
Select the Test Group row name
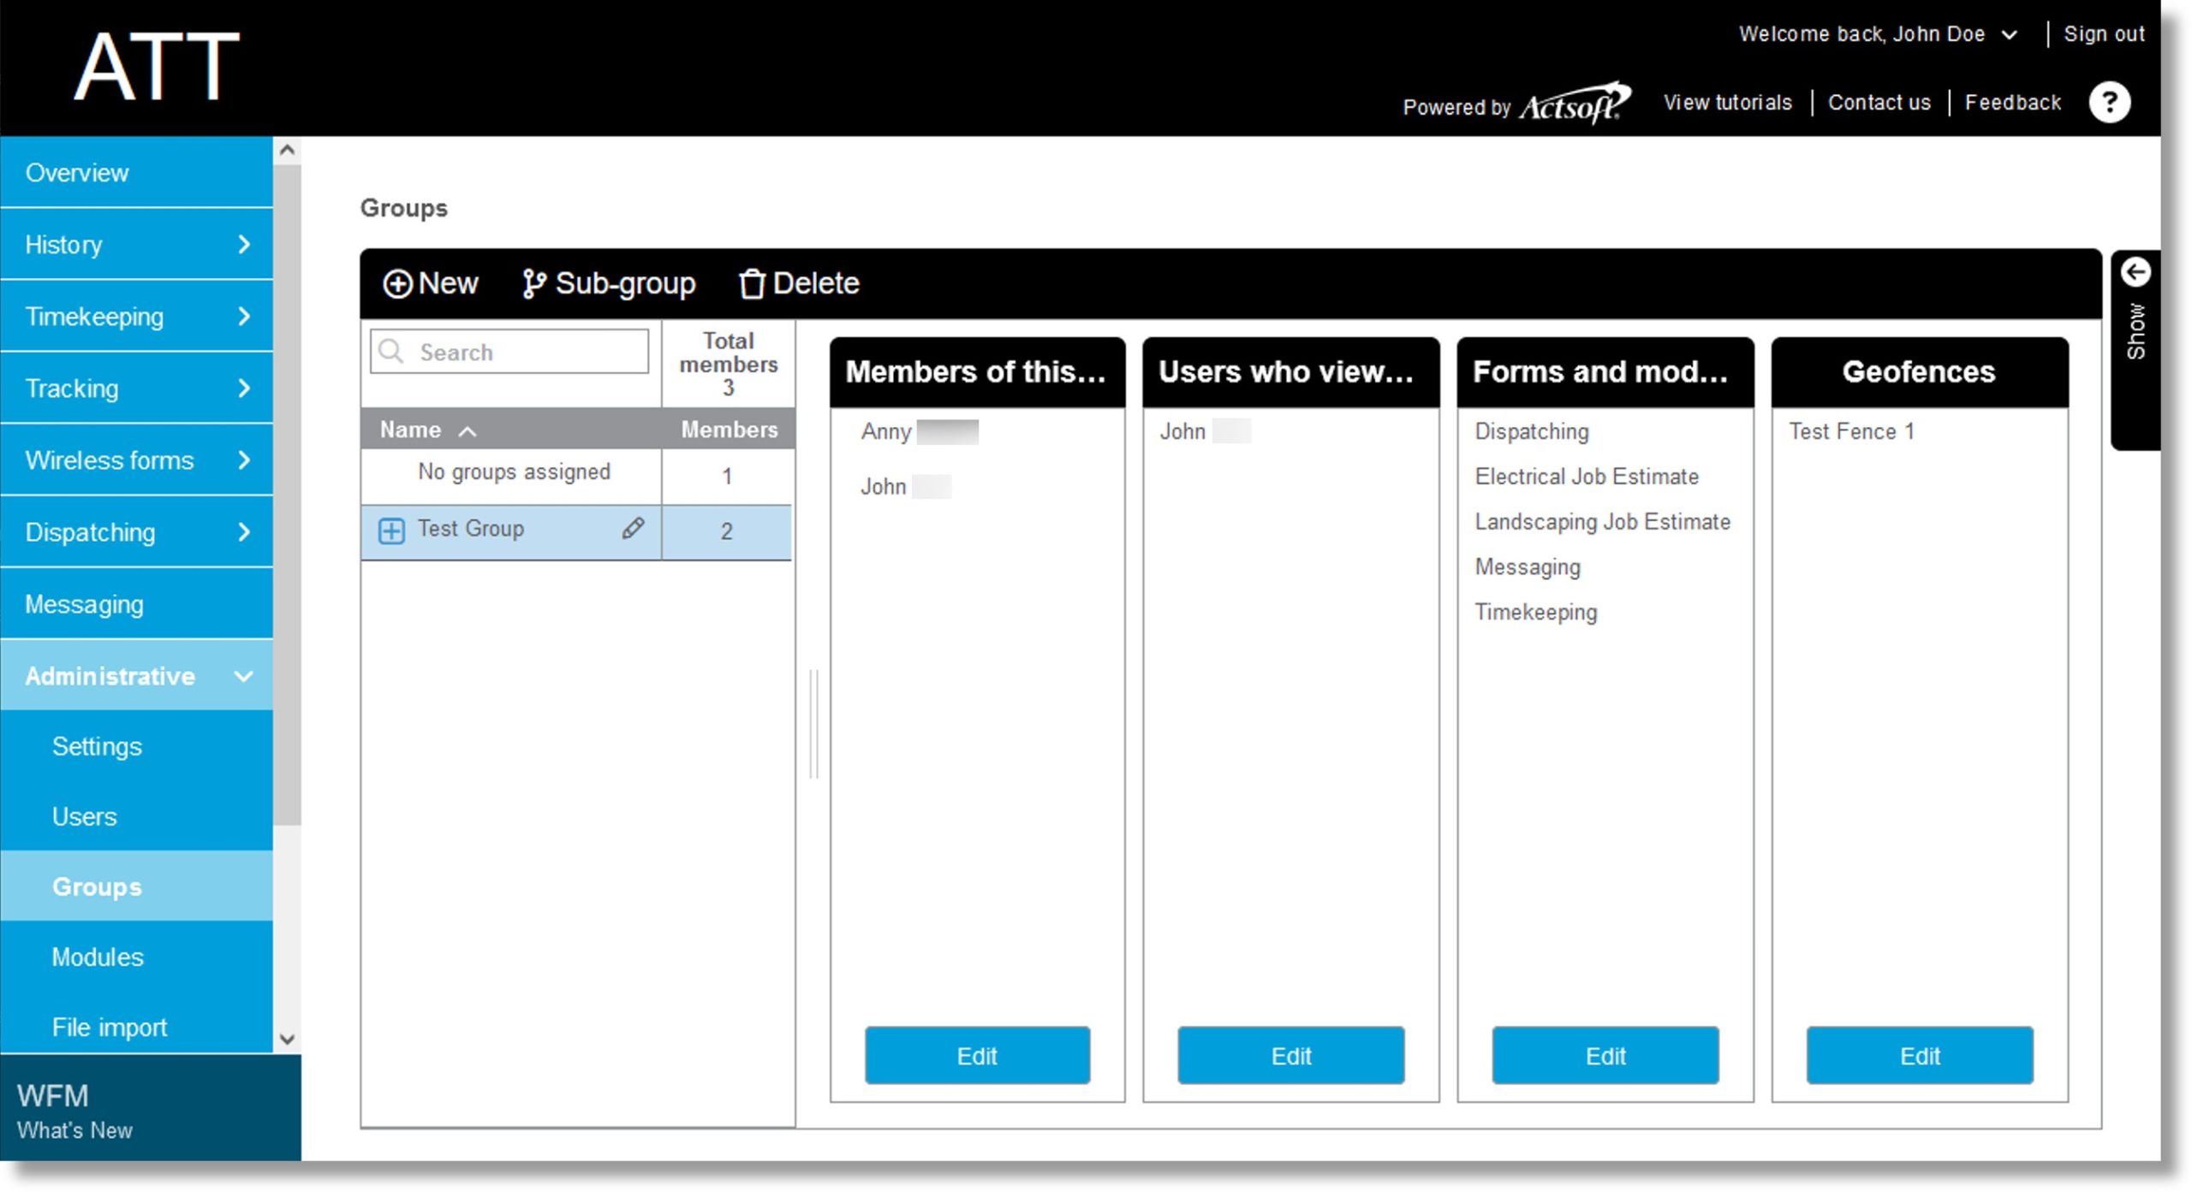471,529
